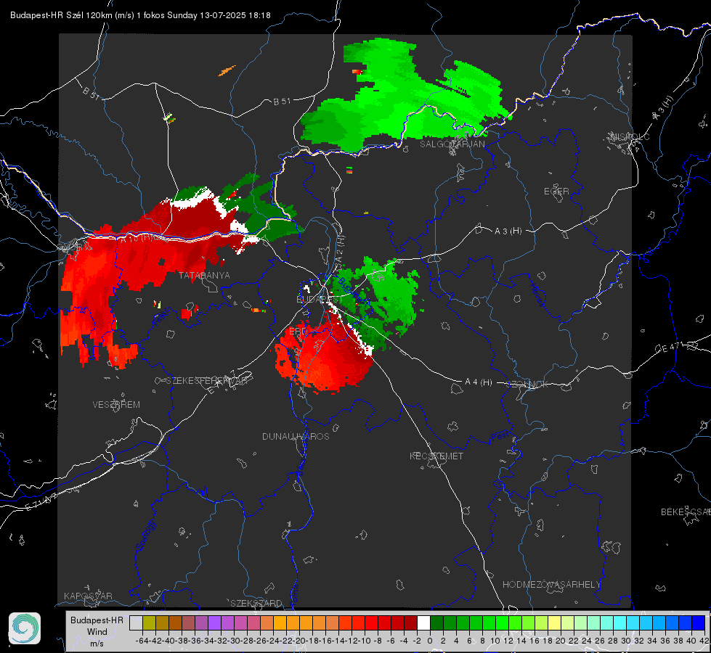711x653 pixels.
Task: Pick the dark green swatch between 0 and 2
Action: [x=436, y=623]
